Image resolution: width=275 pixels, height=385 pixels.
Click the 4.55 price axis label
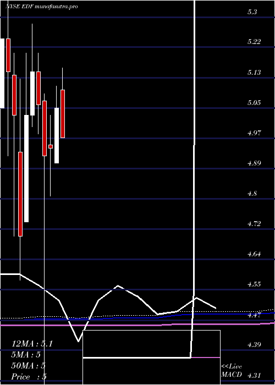(x=254, y=284)
